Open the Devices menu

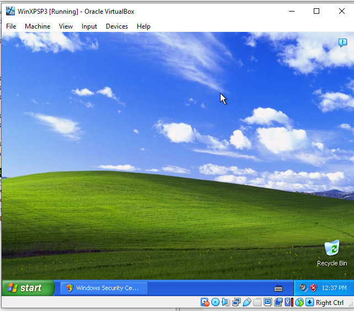117,26
